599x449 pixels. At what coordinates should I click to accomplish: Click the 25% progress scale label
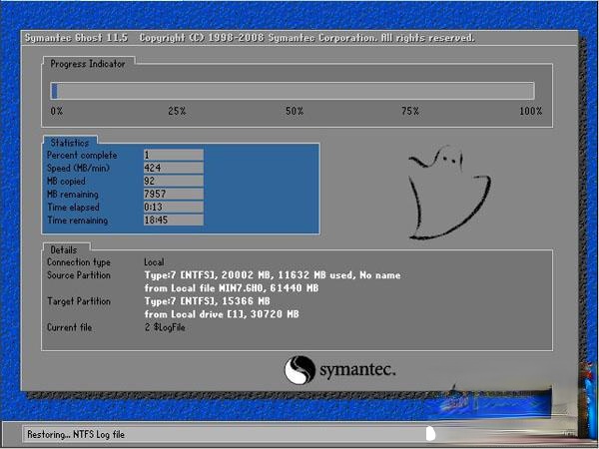pyautogui.click(x=177, y=111)
